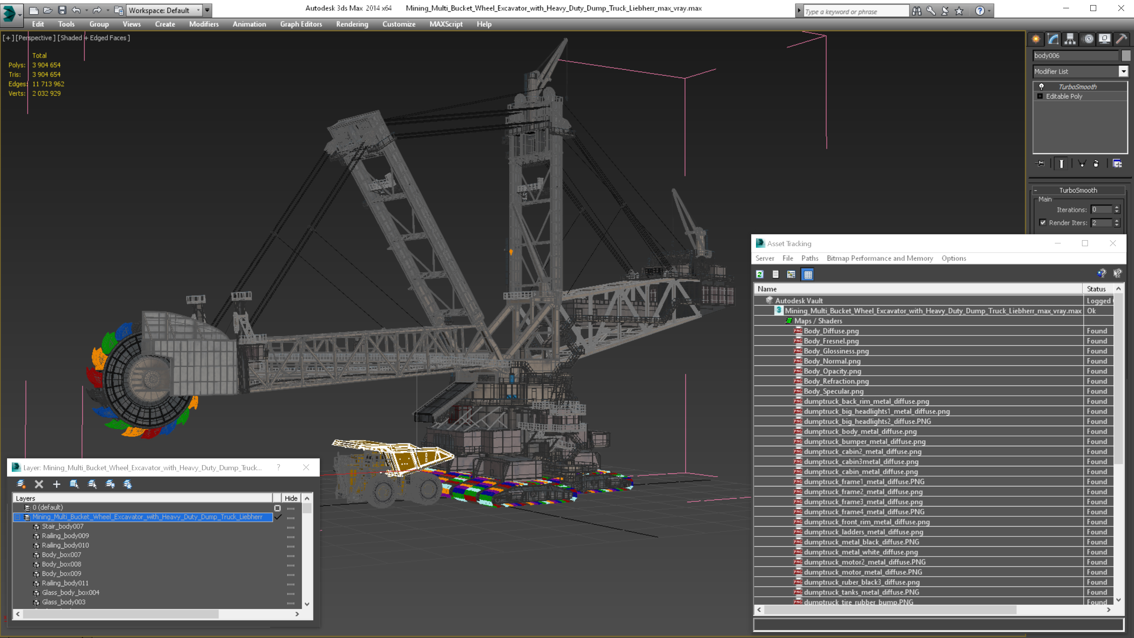Click Open File icon in title bar

[48, 10]
